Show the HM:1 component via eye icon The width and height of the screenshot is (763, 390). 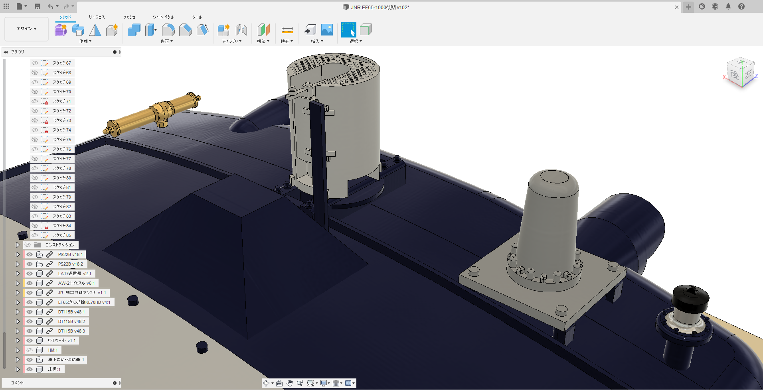coord(30,350)
